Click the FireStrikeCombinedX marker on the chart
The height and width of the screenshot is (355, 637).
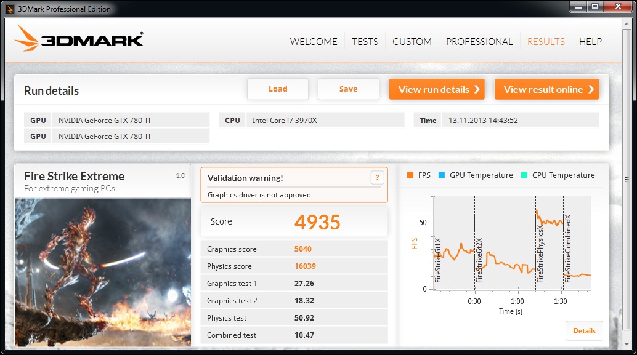pyautogui.click(x=568, y=249)
